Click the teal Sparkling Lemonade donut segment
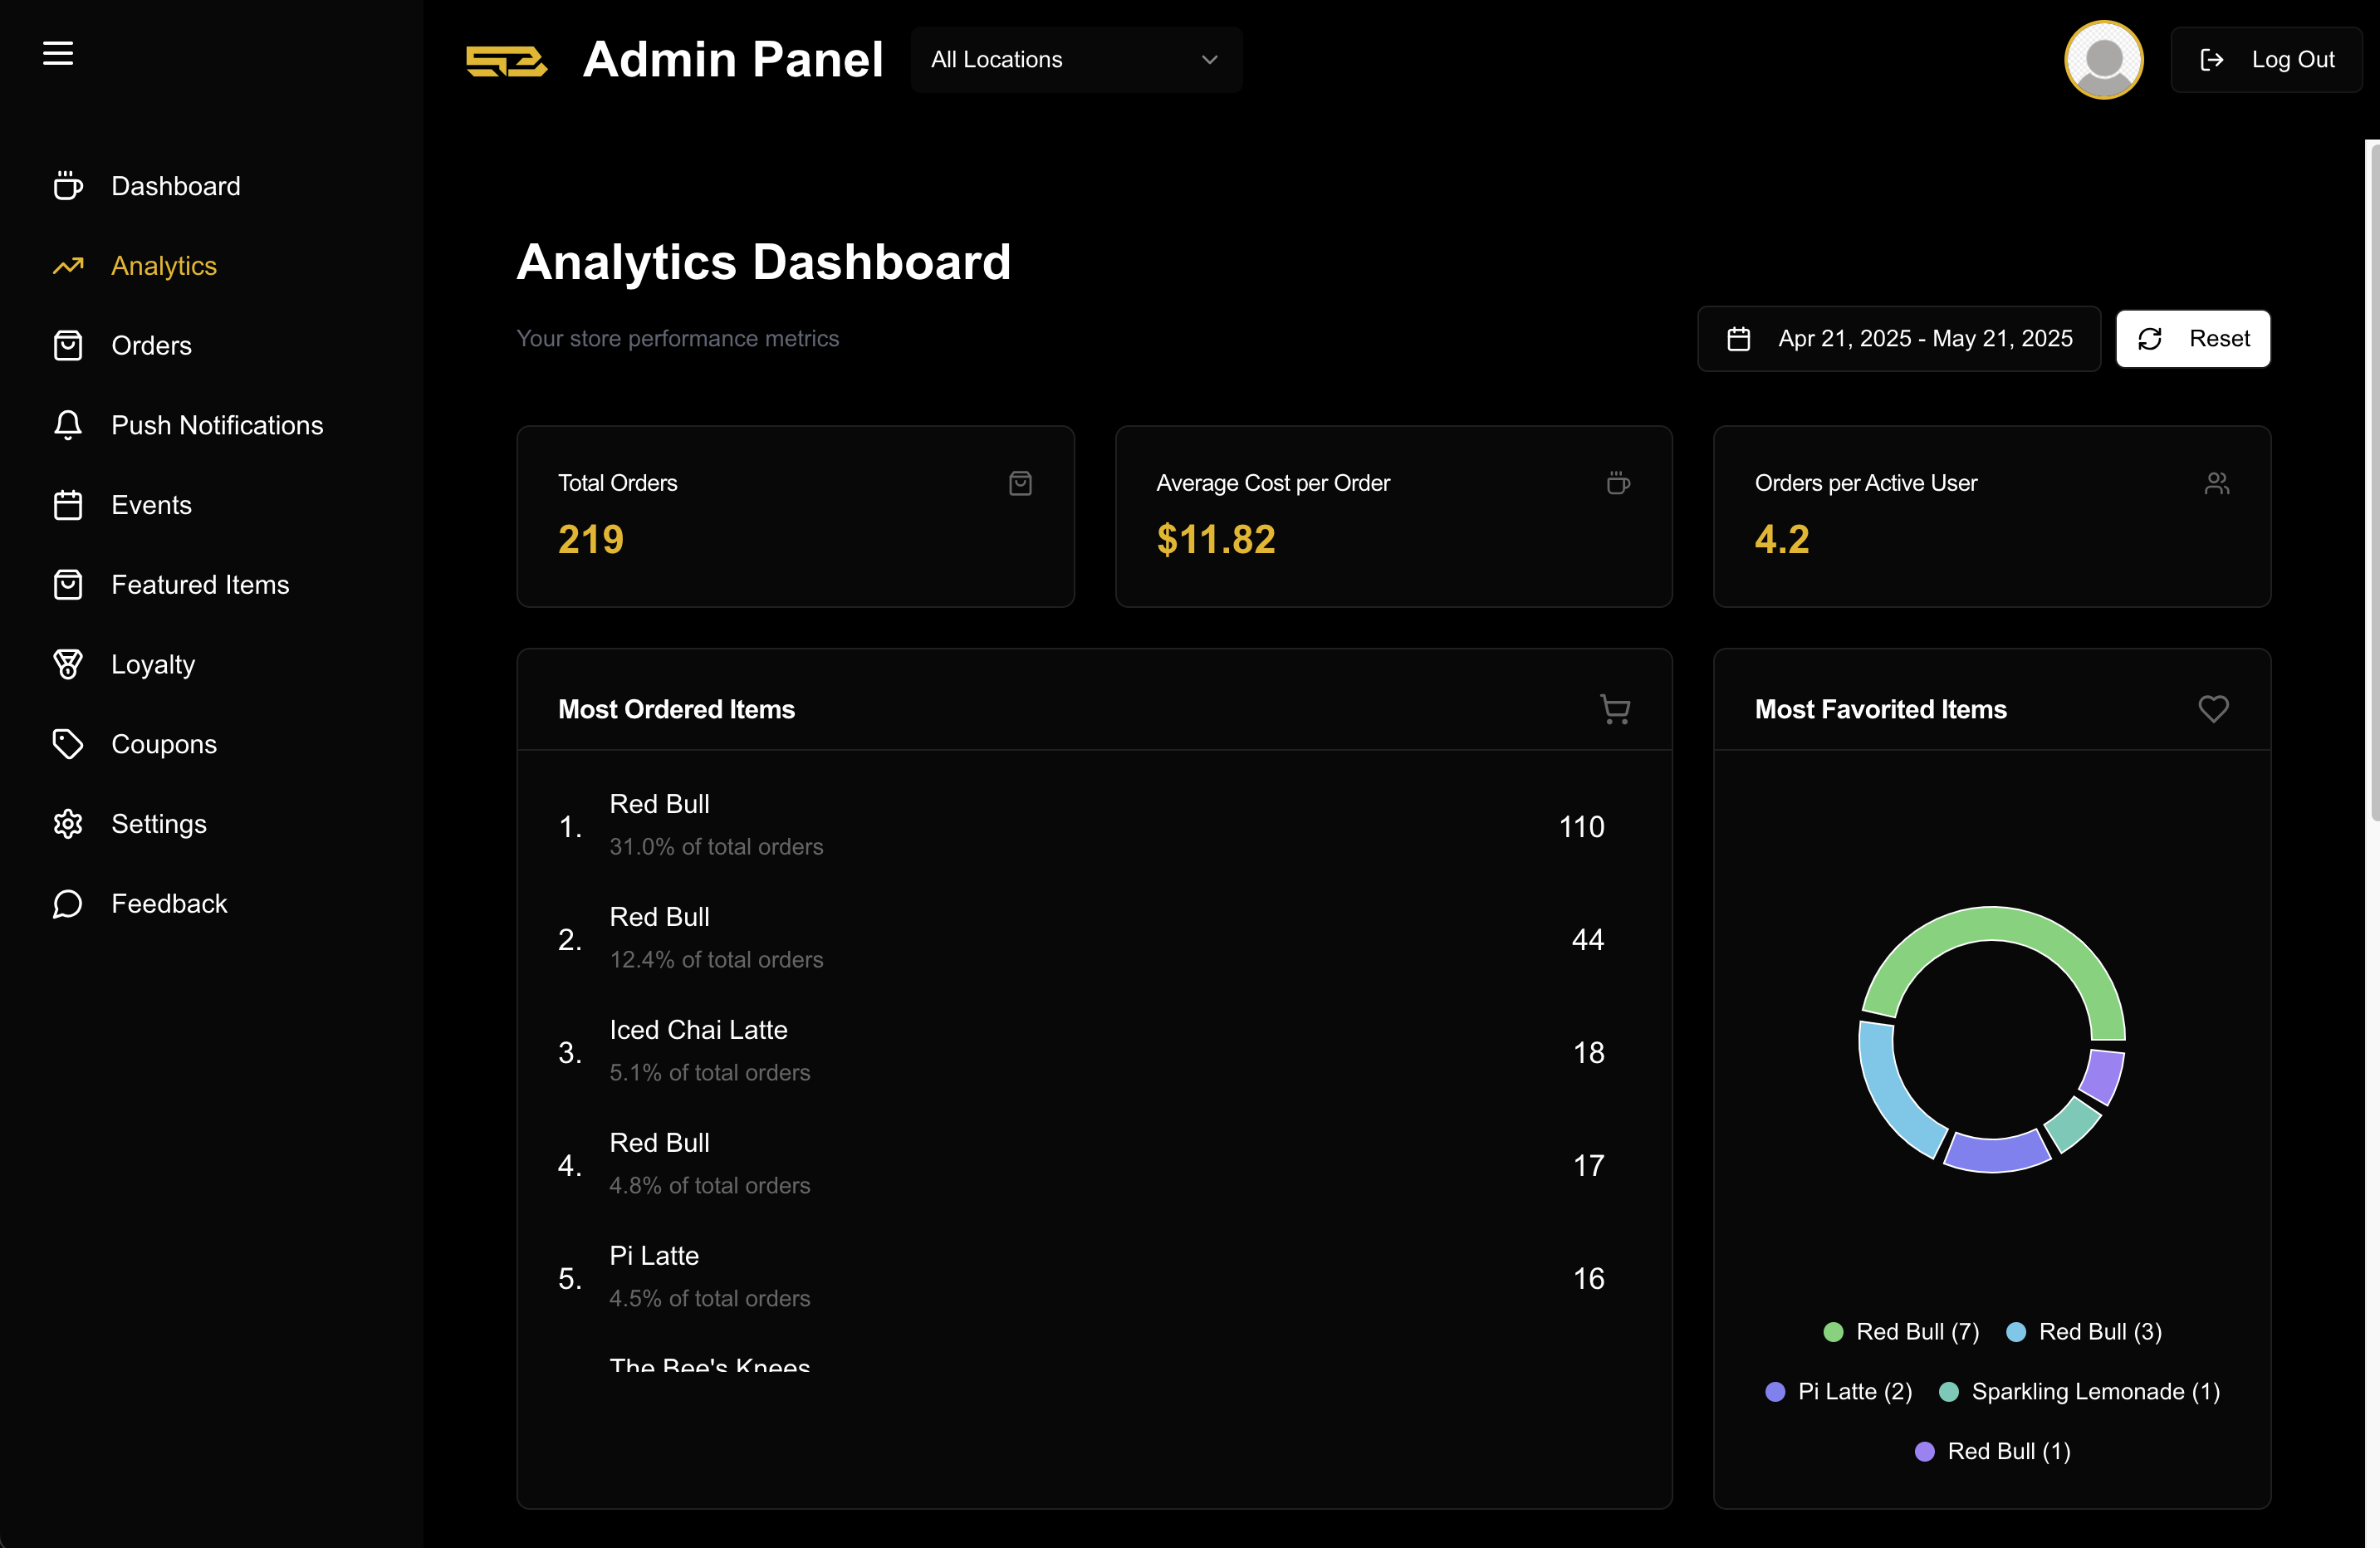The width and height of the screenshot is (2380, 1548). coord(2073,1125)
